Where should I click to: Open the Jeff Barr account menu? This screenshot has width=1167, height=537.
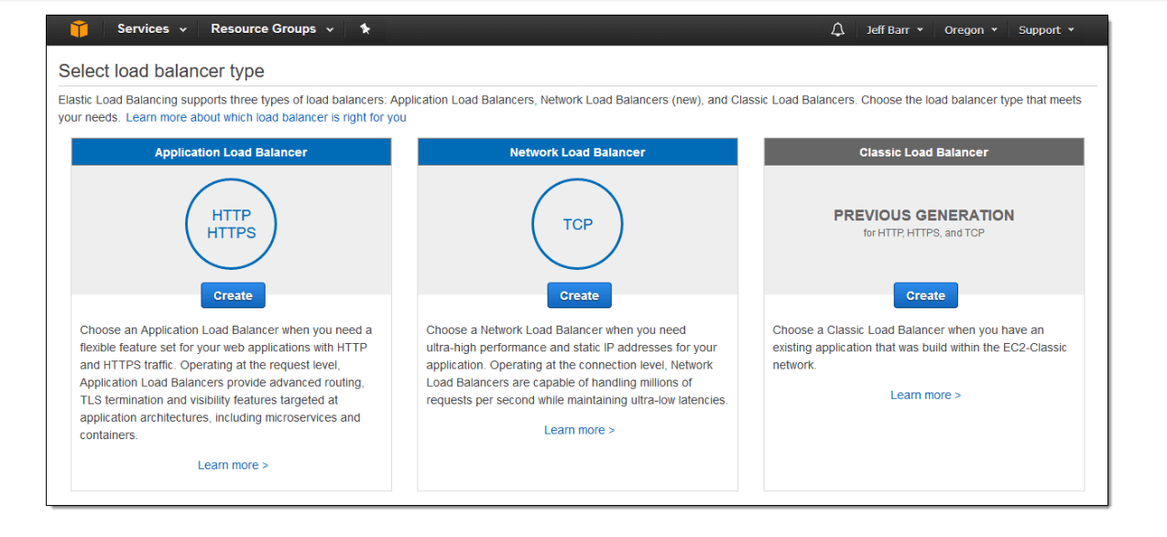894,30
